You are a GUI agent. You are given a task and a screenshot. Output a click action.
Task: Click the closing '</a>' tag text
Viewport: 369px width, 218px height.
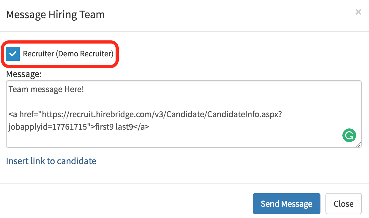141,127
